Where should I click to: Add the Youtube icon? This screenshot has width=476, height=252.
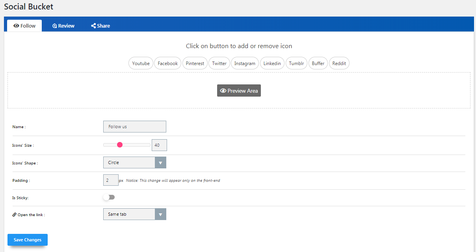point(141,63)
